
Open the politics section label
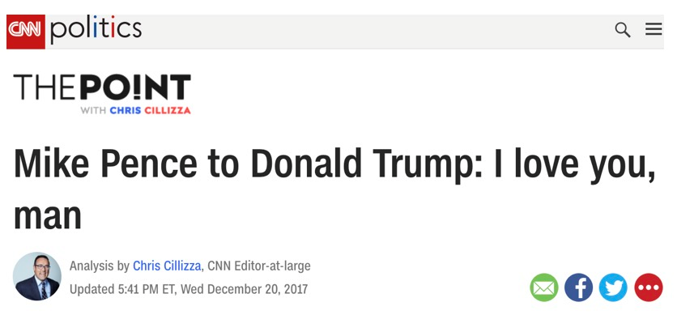[96, 30]
